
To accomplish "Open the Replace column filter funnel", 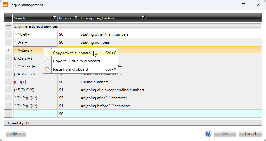I will pos(76,18).
